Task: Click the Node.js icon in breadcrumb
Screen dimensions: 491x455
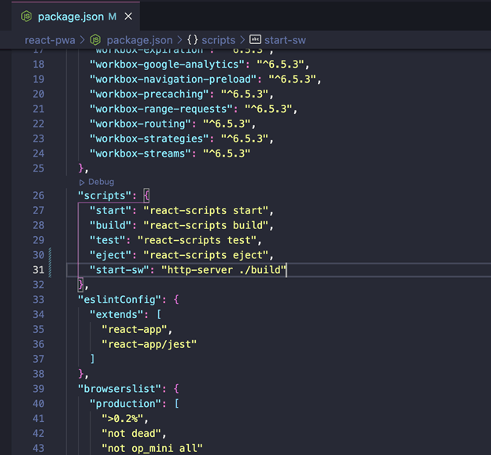Action: [x=95, y=40]
